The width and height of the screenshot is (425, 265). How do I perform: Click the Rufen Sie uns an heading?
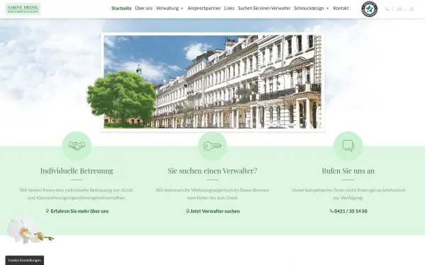pos(348,171)
